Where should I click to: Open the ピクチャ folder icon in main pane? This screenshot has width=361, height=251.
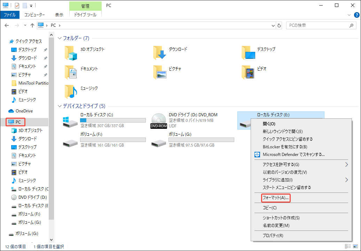(x=159, y=72)
